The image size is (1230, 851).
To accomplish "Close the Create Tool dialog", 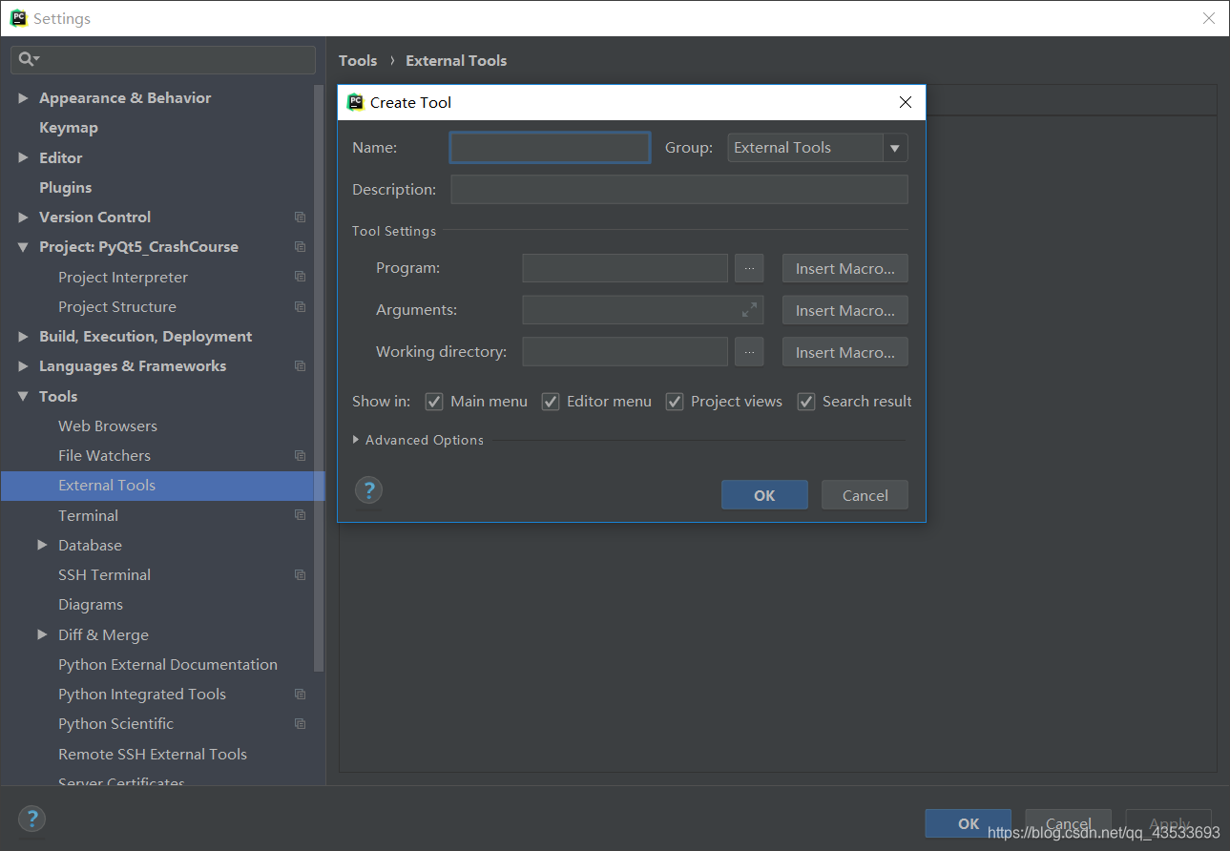I will [x=906, y=102].
